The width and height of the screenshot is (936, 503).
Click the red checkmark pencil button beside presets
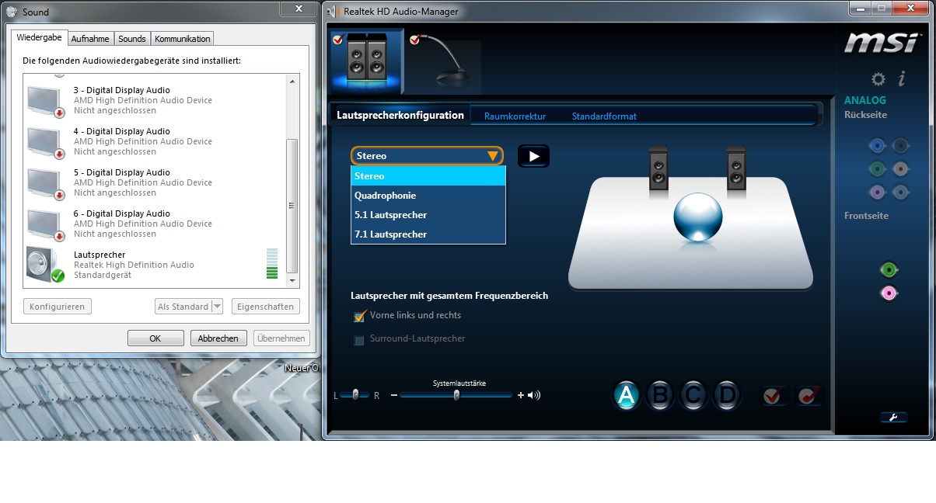[809, 396]
